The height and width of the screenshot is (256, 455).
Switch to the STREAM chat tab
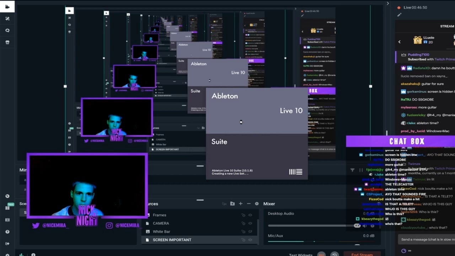(x=447, y=26)
